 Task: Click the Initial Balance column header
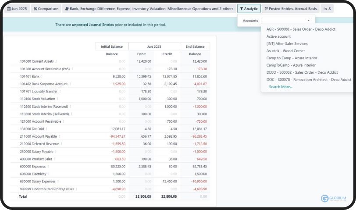(112, 46)
